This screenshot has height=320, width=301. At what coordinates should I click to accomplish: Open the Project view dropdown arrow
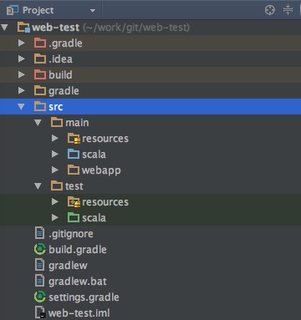point(93,11)
